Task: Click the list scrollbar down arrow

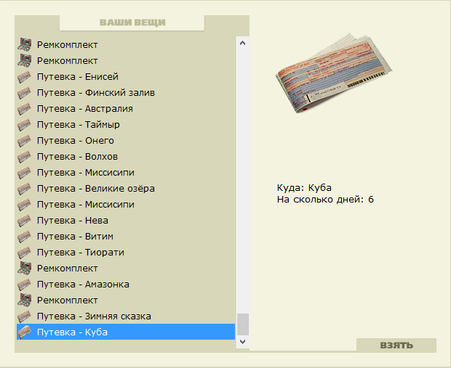Action: click(242, 342)
